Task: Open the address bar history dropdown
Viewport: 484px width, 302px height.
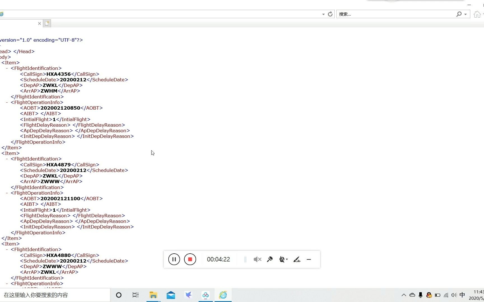Action: pyautogui.click(x=324, y=14)
